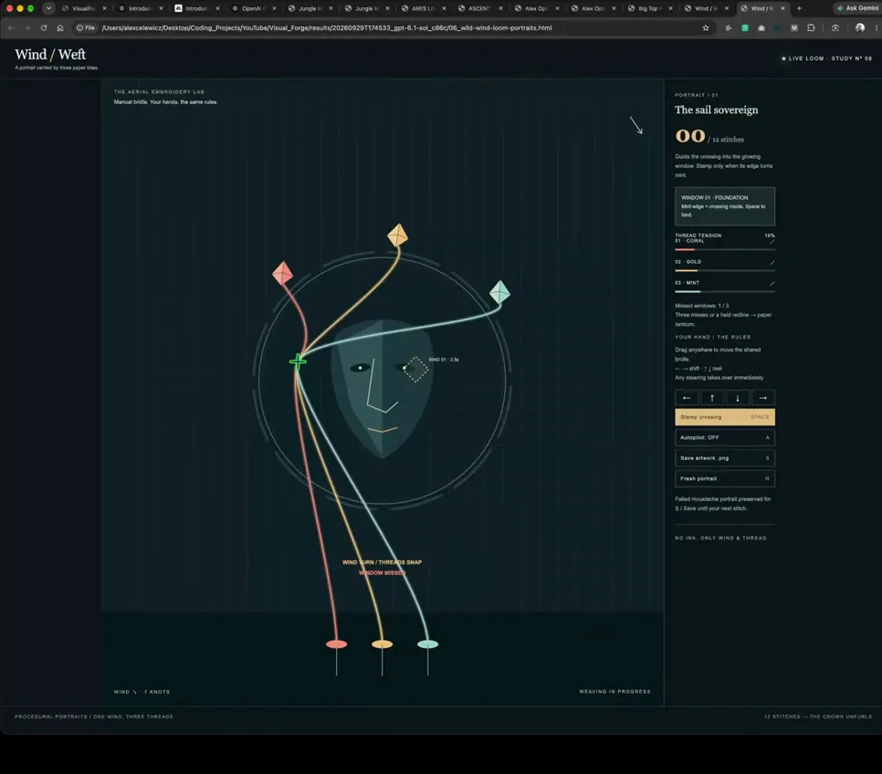Close the ASCENT tab
882x774 pixels.
point(500,8)
